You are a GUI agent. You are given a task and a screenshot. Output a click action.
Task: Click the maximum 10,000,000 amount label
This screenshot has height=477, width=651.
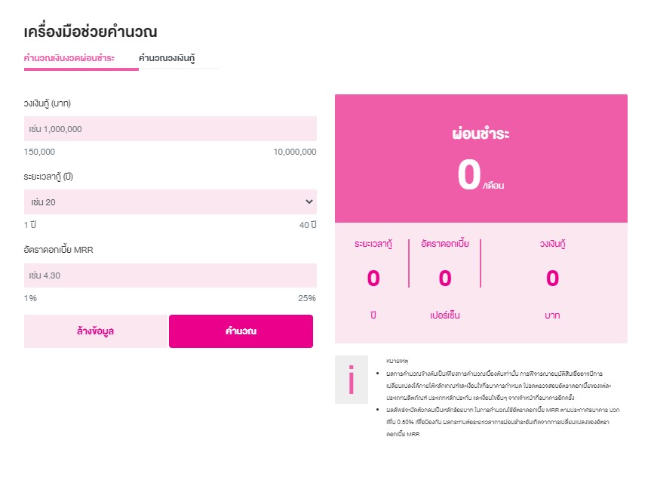coord(294,152)
